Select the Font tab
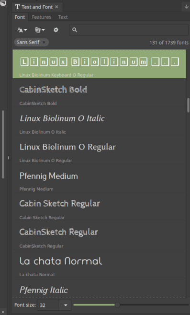Image resolution: width=190 pixels, height=315 pixels. [20, 17]
